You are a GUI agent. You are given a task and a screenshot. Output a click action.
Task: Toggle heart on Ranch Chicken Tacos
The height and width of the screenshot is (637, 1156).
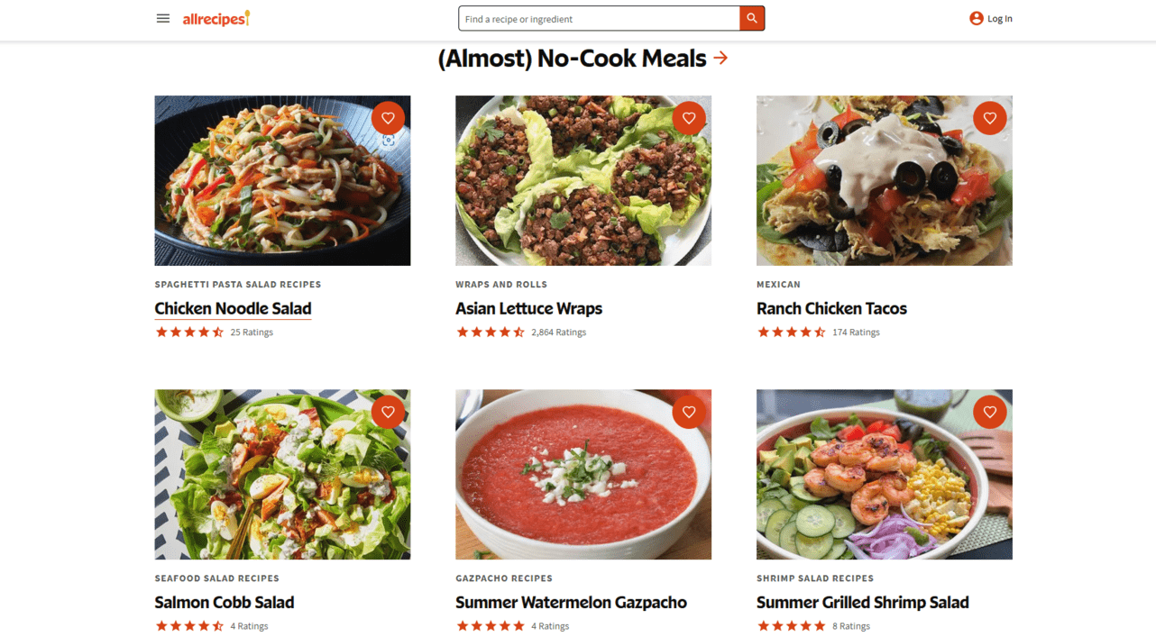coord(989,118)
